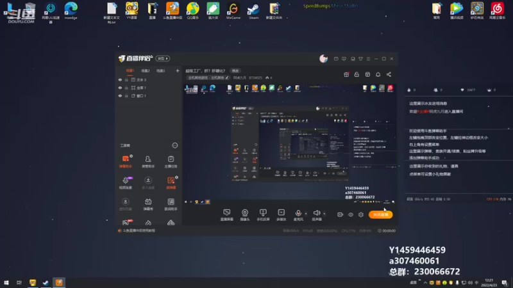Click the hamburger menu icon in title bar

[368, 59]
